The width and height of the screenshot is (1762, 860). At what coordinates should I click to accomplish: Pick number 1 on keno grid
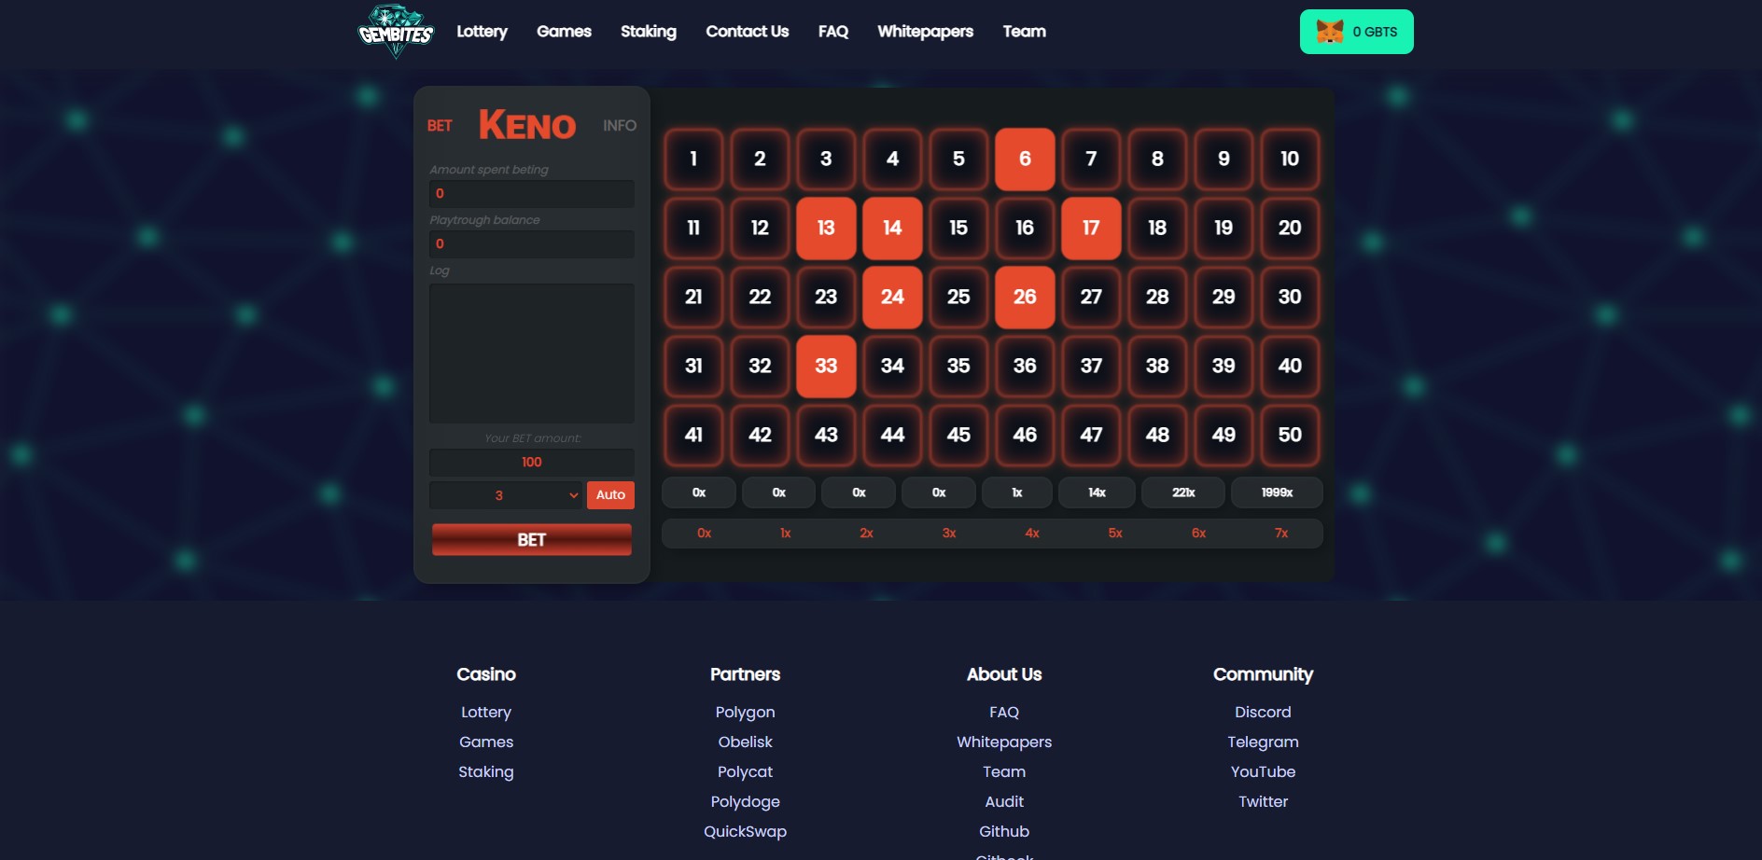pyautogui.click(x=693, y=159)
